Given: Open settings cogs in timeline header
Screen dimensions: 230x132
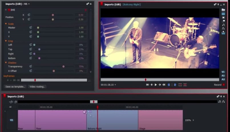Looking at the screenshot, I should pyautogui.click(x=218, y=97).
